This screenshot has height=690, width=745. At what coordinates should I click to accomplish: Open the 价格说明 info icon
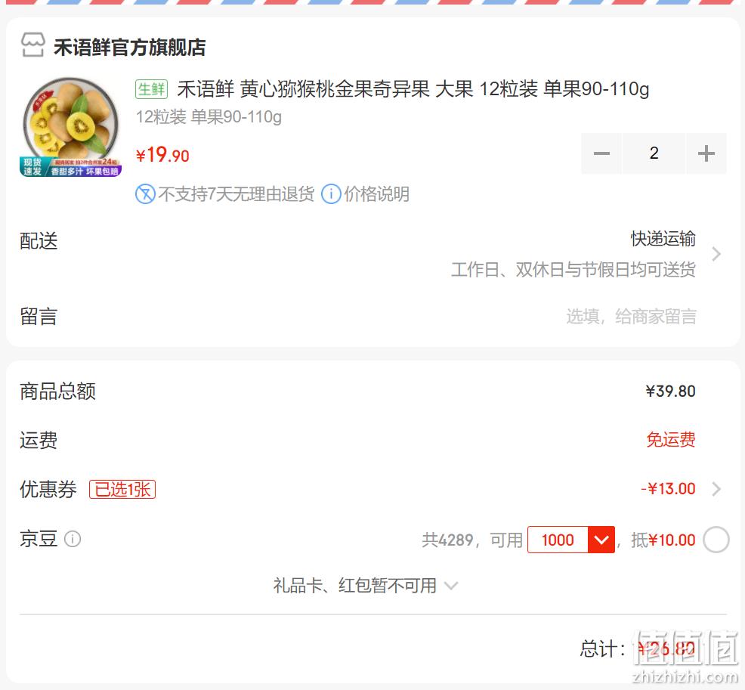coord(331,194)
